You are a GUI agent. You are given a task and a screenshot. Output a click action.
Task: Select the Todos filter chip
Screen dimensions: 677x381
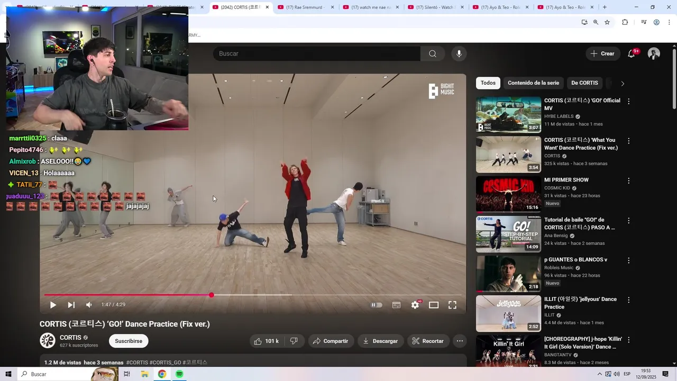488,83
